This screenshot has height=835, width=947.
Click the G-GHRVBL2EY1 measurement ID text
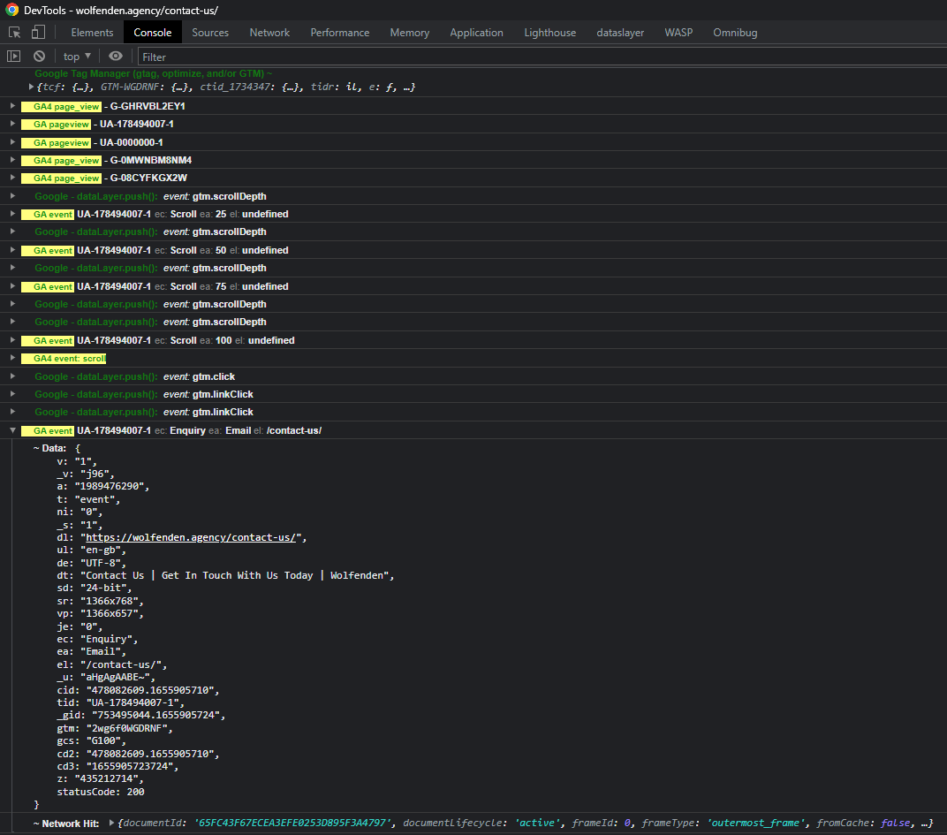coord(148,106)
